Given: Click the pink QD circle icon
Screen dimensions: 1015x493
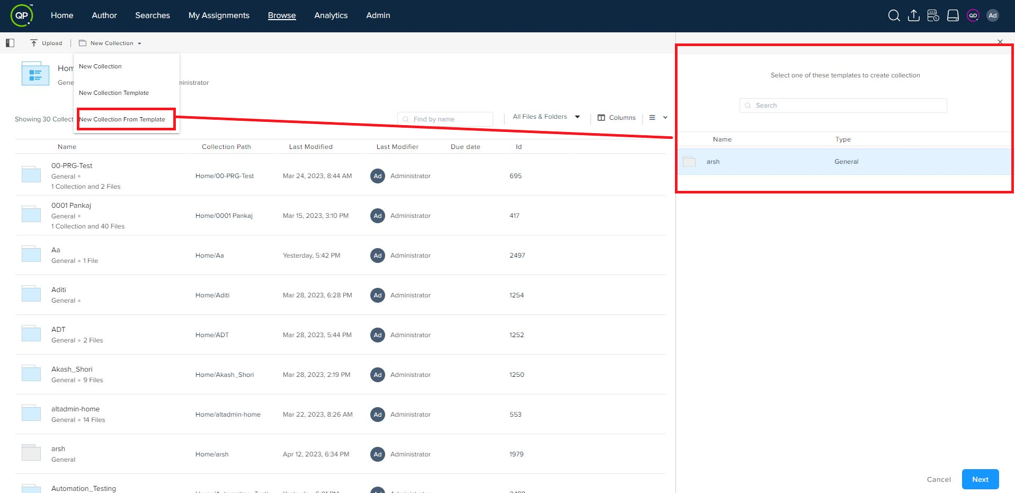Looking at the screenshot, I should [x=973, y=15].
